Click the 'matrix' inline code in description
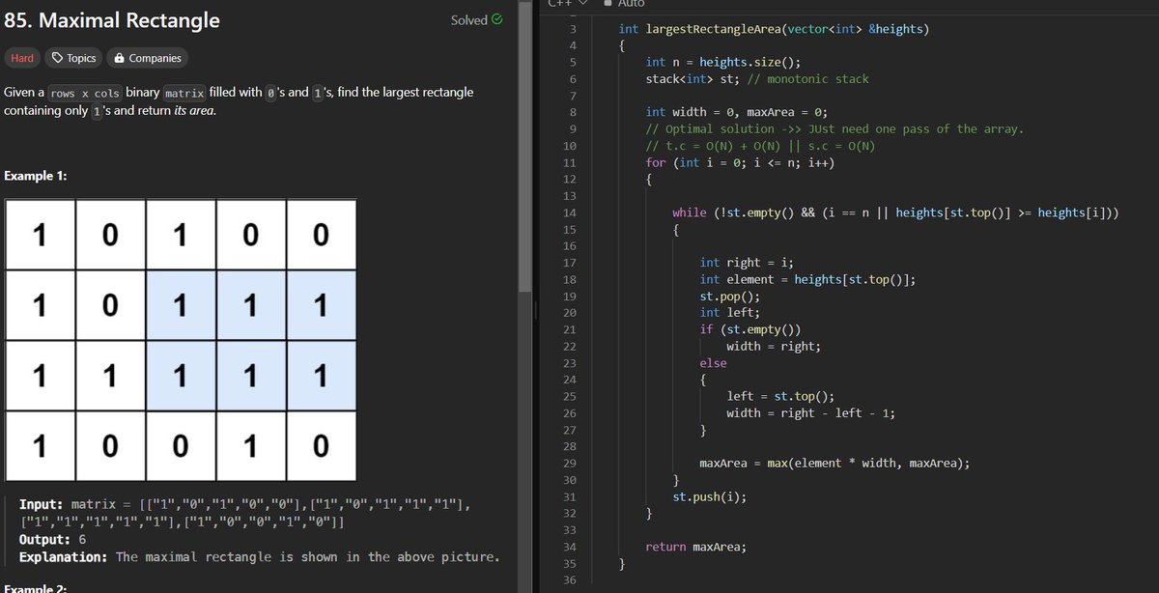This screenshot has width=1159, height=593. (183, 93)
